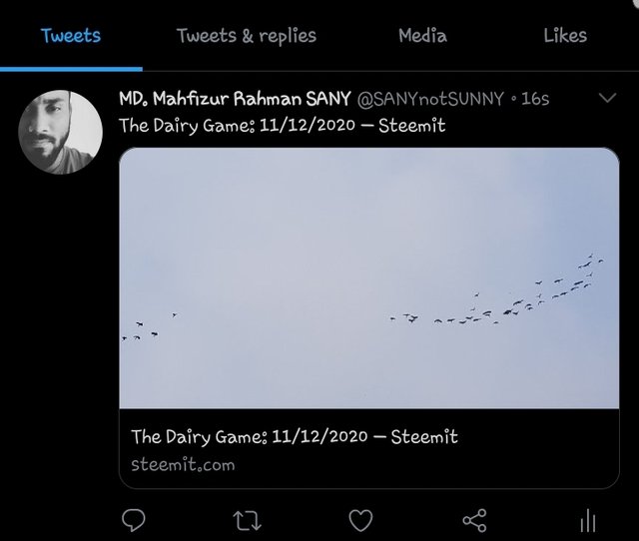Open link card title Dairy Game Steemit
Viewport: 639px width, 541px height.
pos(295,437)
